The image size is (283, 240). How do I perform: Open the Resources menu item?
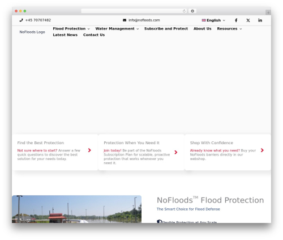(x=227, y=29)
